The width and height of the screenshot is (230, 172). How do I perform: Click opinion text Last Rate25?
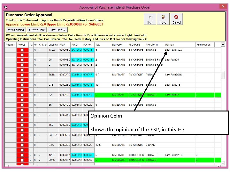point(172,60)
